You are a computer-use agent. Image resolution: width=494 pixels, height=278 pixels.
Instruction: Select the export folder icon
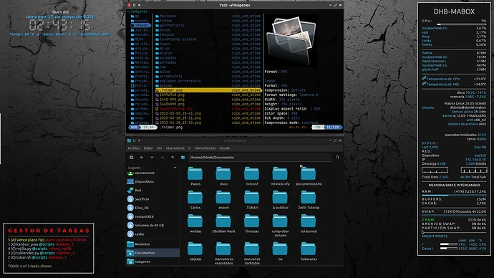click(223, 197)
